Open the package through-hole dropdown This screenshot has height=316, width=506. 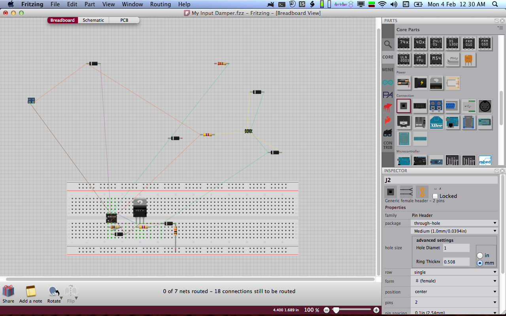pos(454,223)
